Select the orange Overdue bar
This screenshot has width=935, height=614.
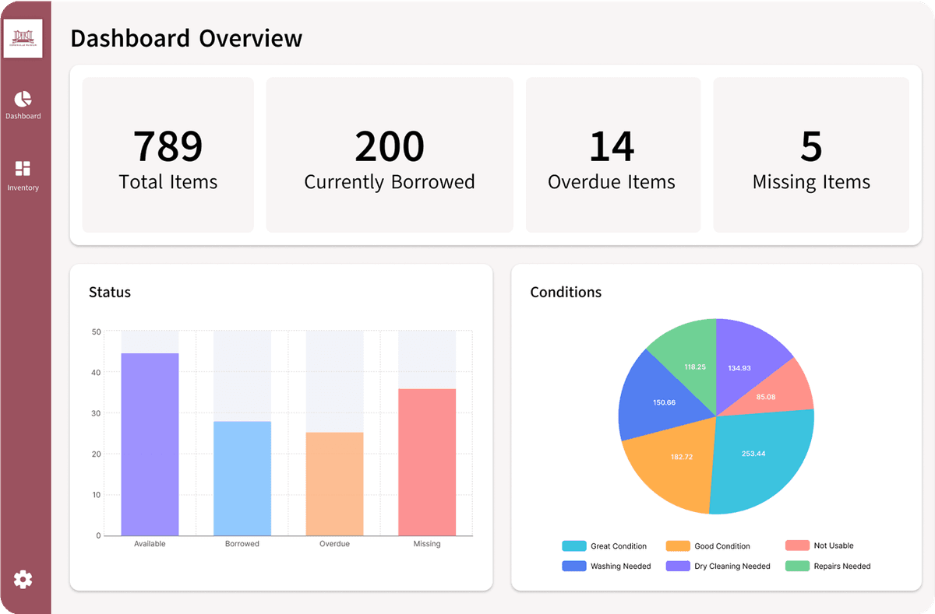(x=334, y=483)
